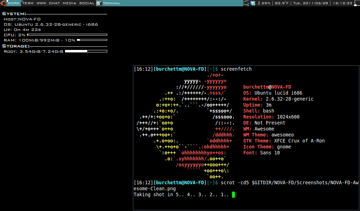This screenshot has height=211, width=360.
Task: Click the date Tue, 2011/06/28
Action: (310, 3)
